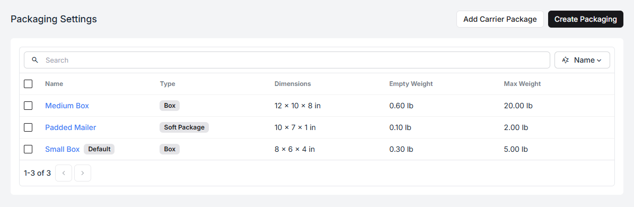
Task: Click the 0.10 lb empty weight value
Action: (400, 127)
